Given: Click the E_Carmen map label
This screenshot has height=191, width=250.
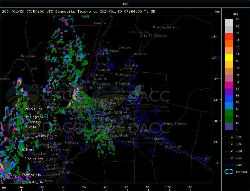Looking at the screenshot, I should click(x=125, y=68).
